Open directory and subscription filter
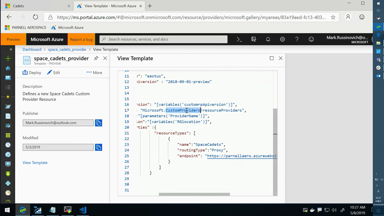384x216 pixels. tap(254, 39)
